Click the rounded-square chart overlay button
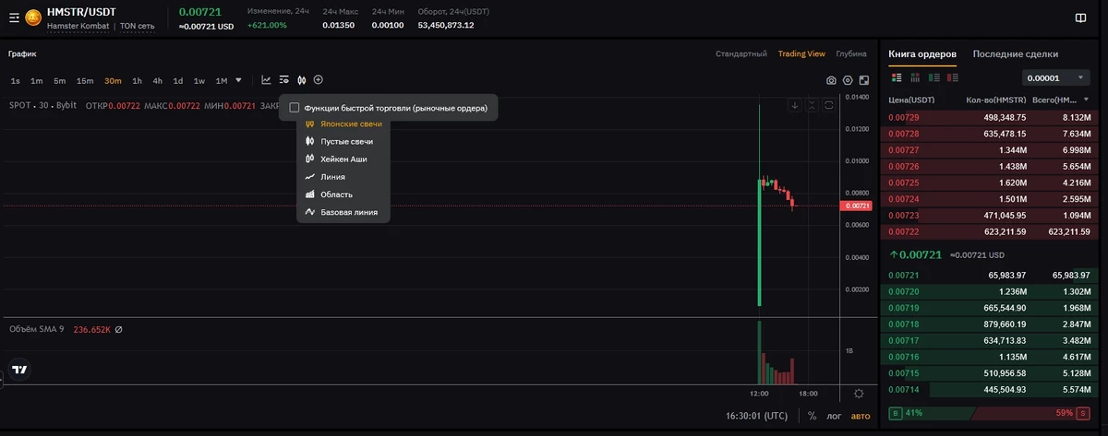Image resolution: width=1108 pixels, height=436 pixels. coord(829,105)
